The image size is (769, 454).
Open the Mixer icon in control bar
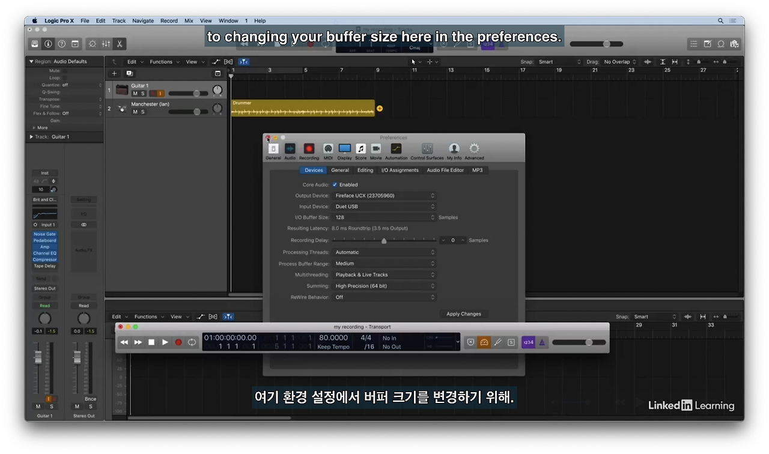[x=106, y=44]
